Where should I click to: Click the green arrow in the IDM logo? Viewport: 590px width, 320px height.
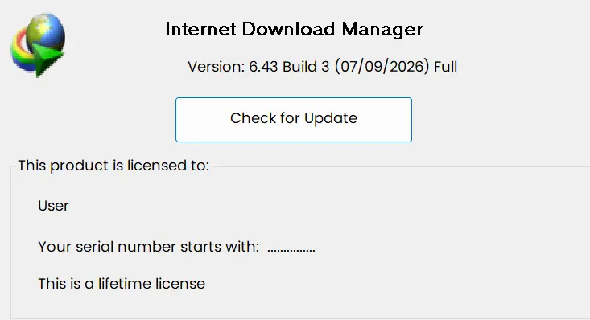click(45, 60)
